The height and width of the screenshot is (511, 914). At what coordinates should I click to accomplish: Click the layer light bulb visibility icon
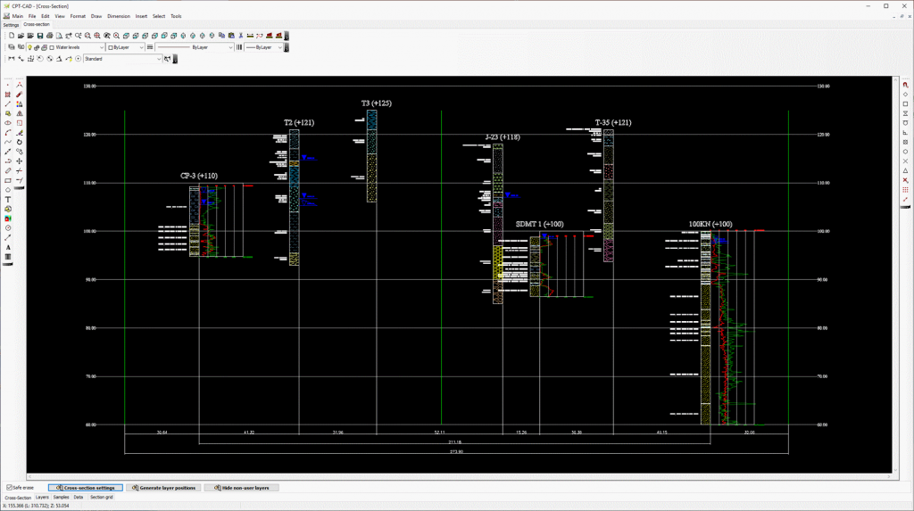[x=30, y=46]
